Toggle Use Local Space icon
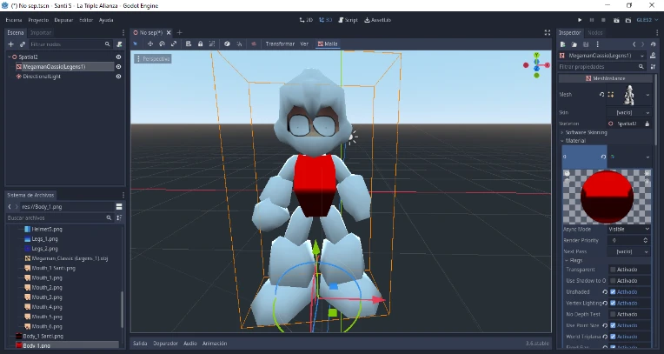The width and height of the screenshot is (664, 354). click(227, 43)
